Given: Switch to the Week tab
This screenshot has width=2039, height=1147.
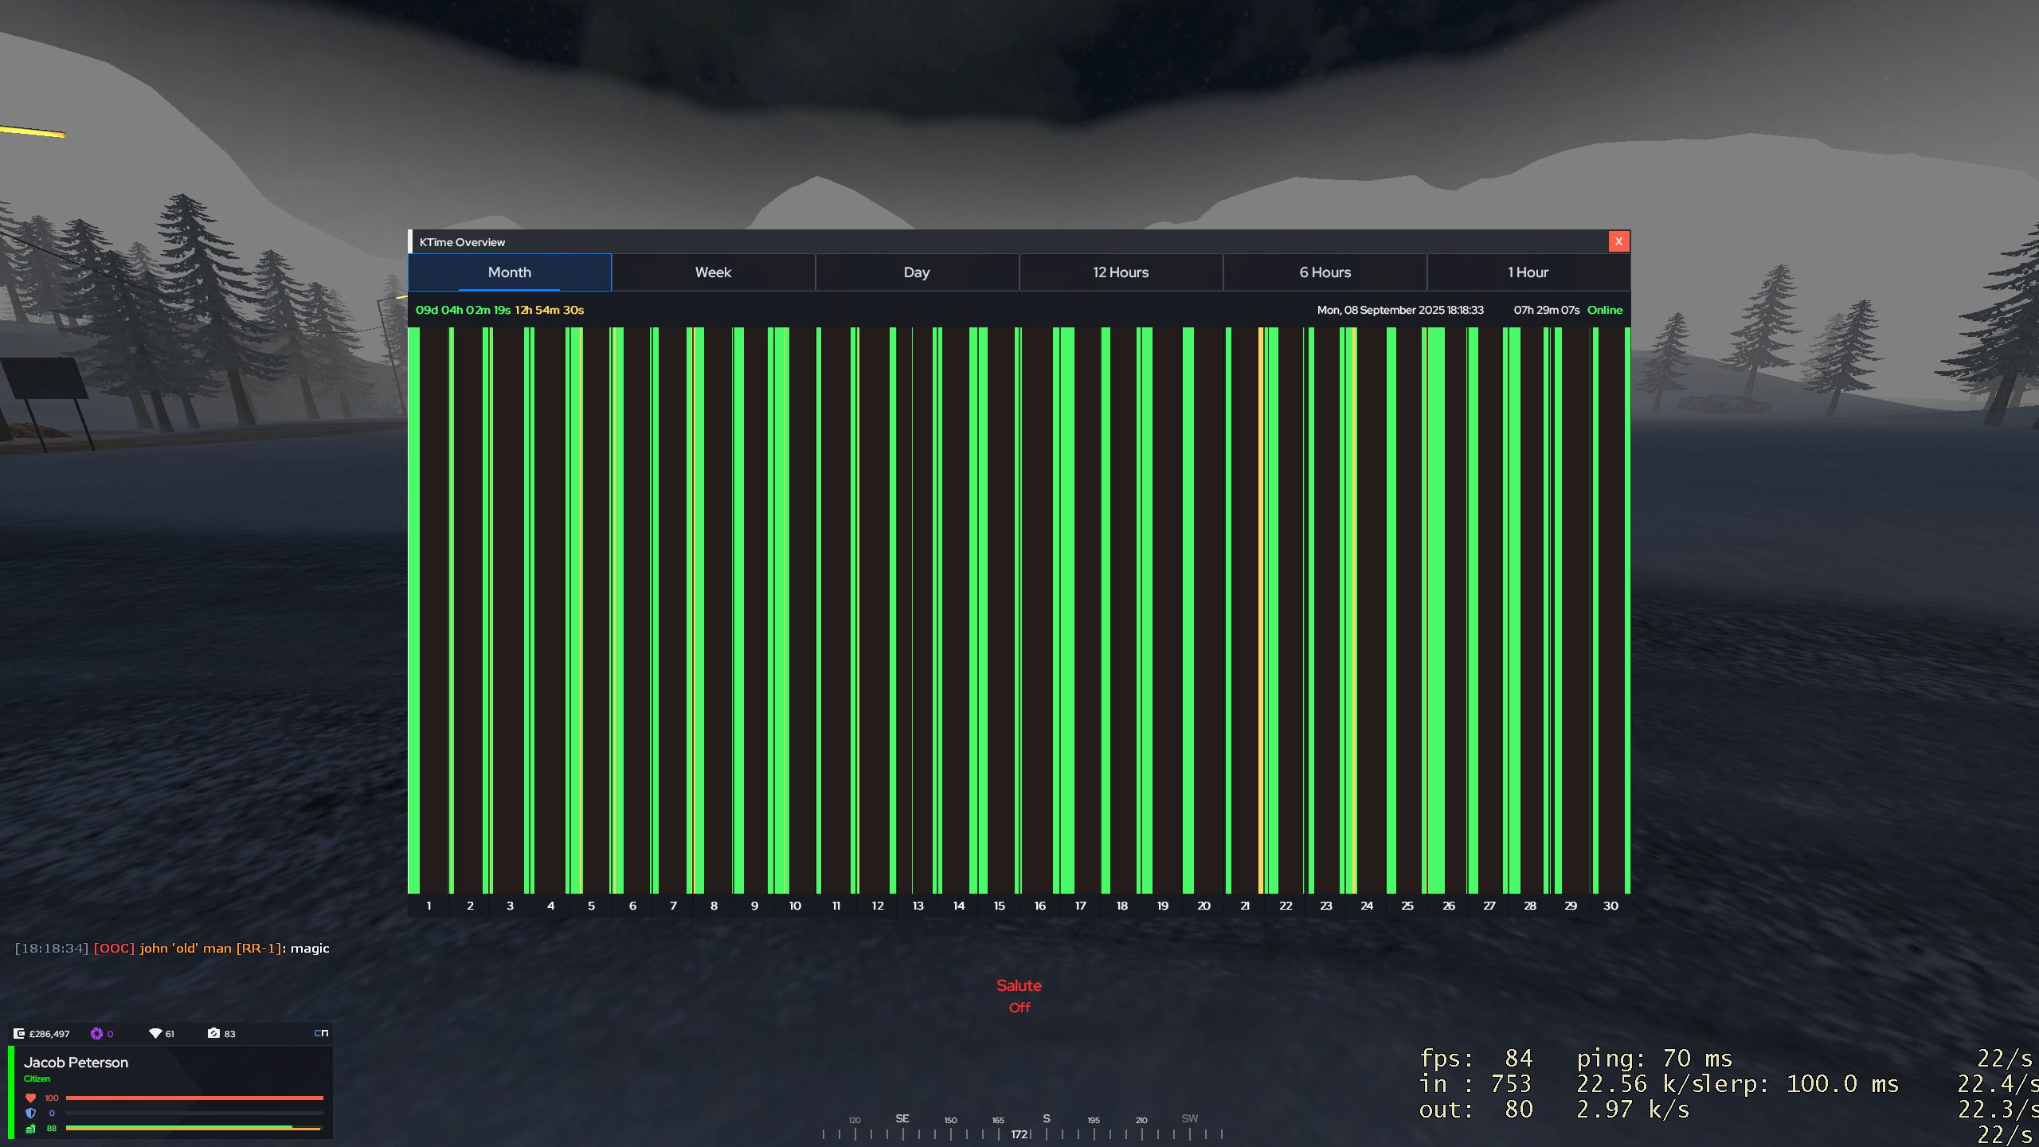Looking at the screenshot, I should [x=713, y=272].
